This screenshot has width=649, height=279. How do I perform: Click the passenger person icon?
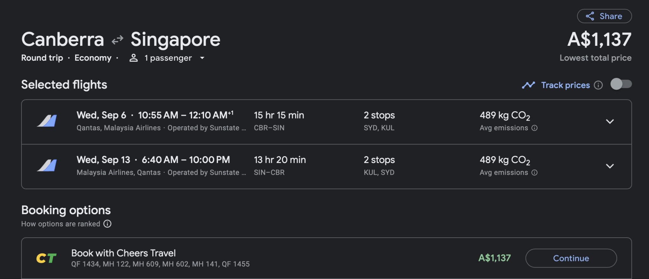coord(134,58)
